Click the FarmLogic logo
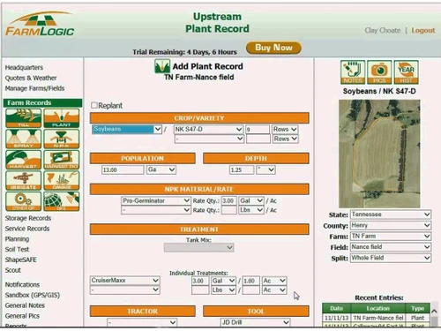Image resolution: width=441 pixels, height=331 pixels. pos(40,24)
